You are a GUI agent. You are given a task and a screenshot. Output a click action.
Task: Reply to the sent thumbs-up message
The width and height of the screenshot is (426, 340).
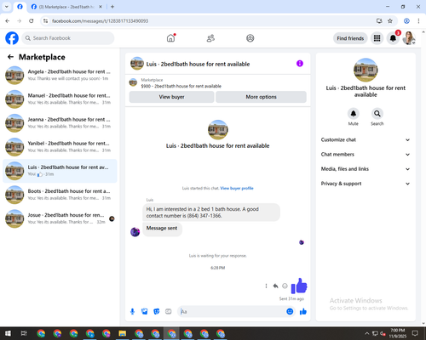click(275, 286)
